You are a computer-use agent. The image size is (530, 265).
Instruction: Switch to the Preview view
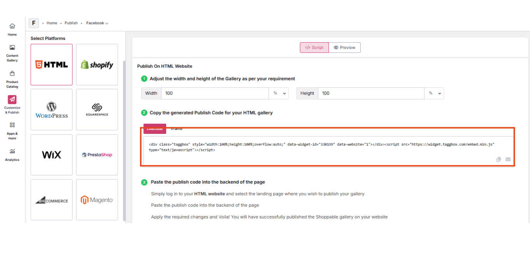pyautogui.click(x=345, y=47)
